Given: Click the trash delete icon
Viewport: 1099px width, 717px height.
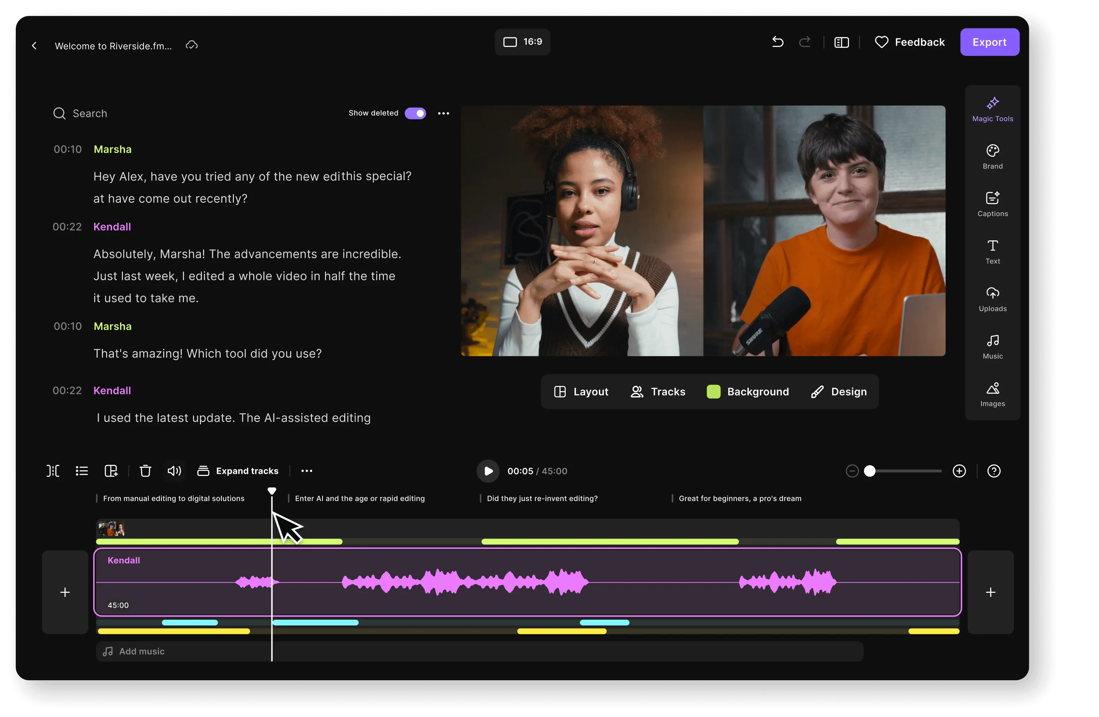Looking at the screenshot, I should click(145, 471).
